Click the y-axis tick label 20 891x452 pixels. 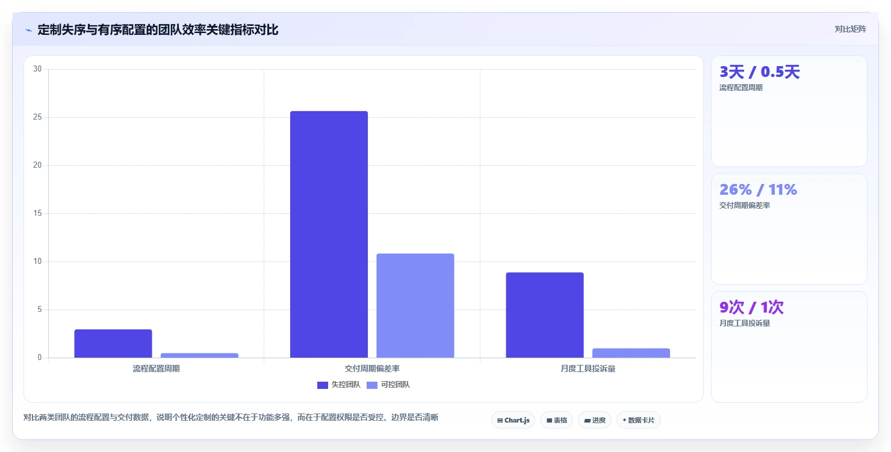37,165
